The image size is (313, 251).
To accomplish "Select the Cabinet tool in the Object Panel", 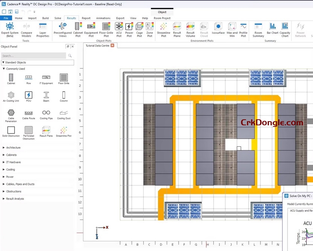I will (x=11, y=78).
